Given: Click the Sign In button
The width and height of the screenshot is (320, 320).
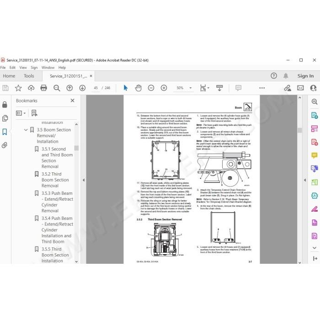Looking at the screenshot, I should pos(305,76).
